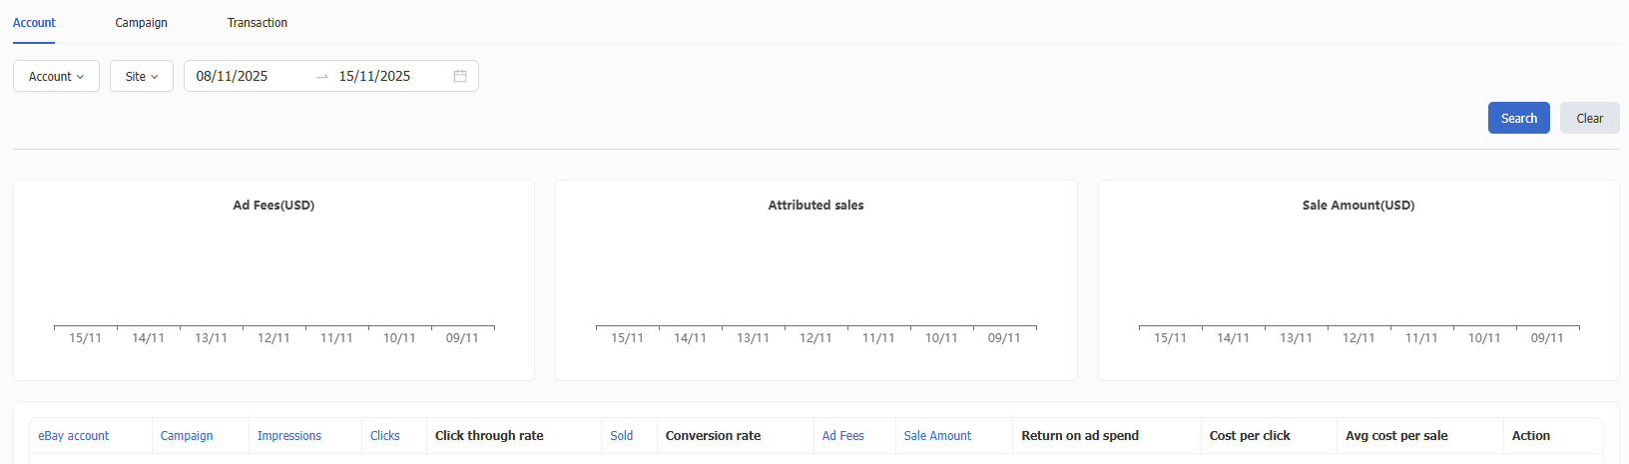
Task: Switch to the Transaction tab
Action: click(x=257, y=22)
